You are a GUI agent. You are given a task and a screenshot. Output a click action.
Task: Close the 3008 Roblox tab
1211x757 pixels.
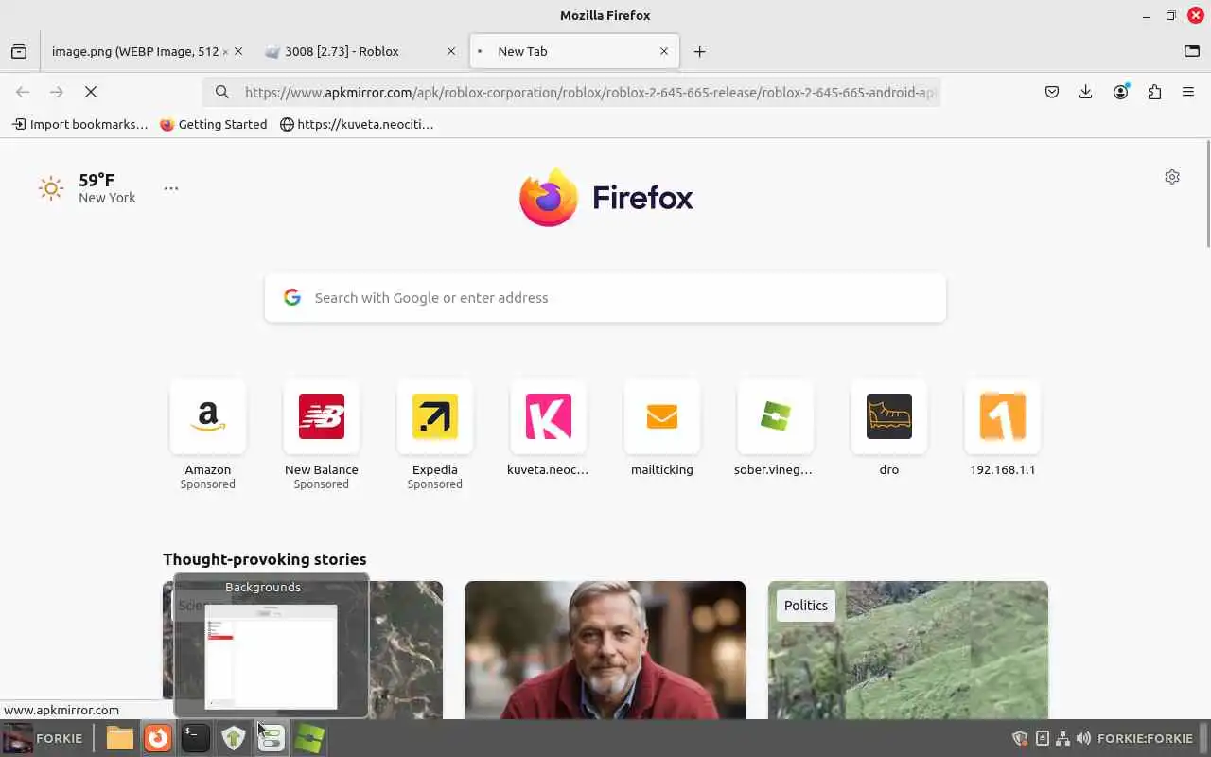coord(451,51)
